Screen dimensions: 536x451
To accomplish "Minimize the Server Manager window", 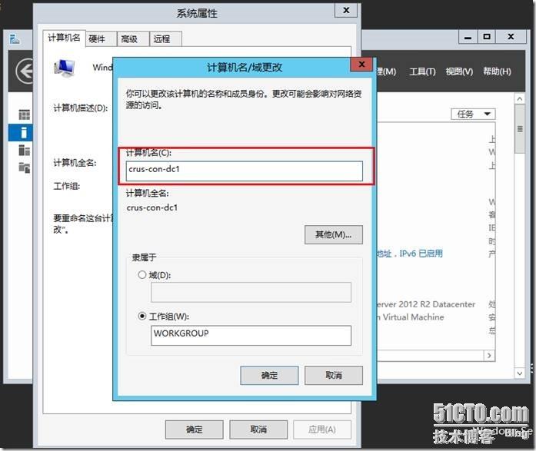I will (x=468, y=37).
